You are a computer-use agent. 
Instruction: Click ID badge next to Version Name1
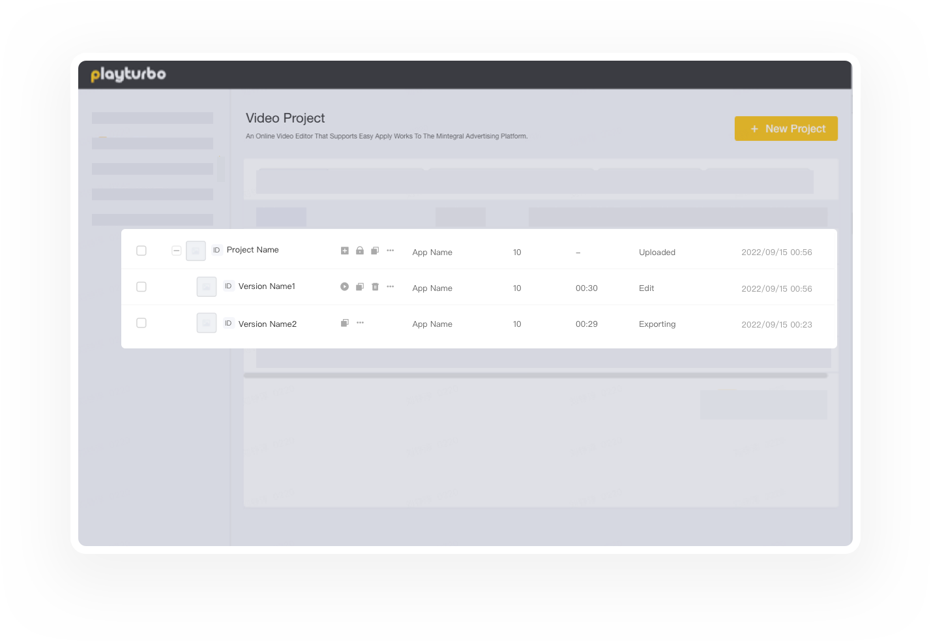click(228, 286)
